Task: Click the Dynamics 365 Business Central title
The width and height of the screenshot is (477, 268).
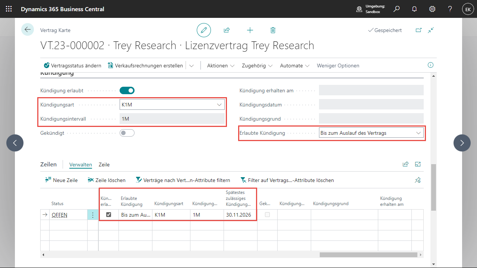Action: [63, 9]
